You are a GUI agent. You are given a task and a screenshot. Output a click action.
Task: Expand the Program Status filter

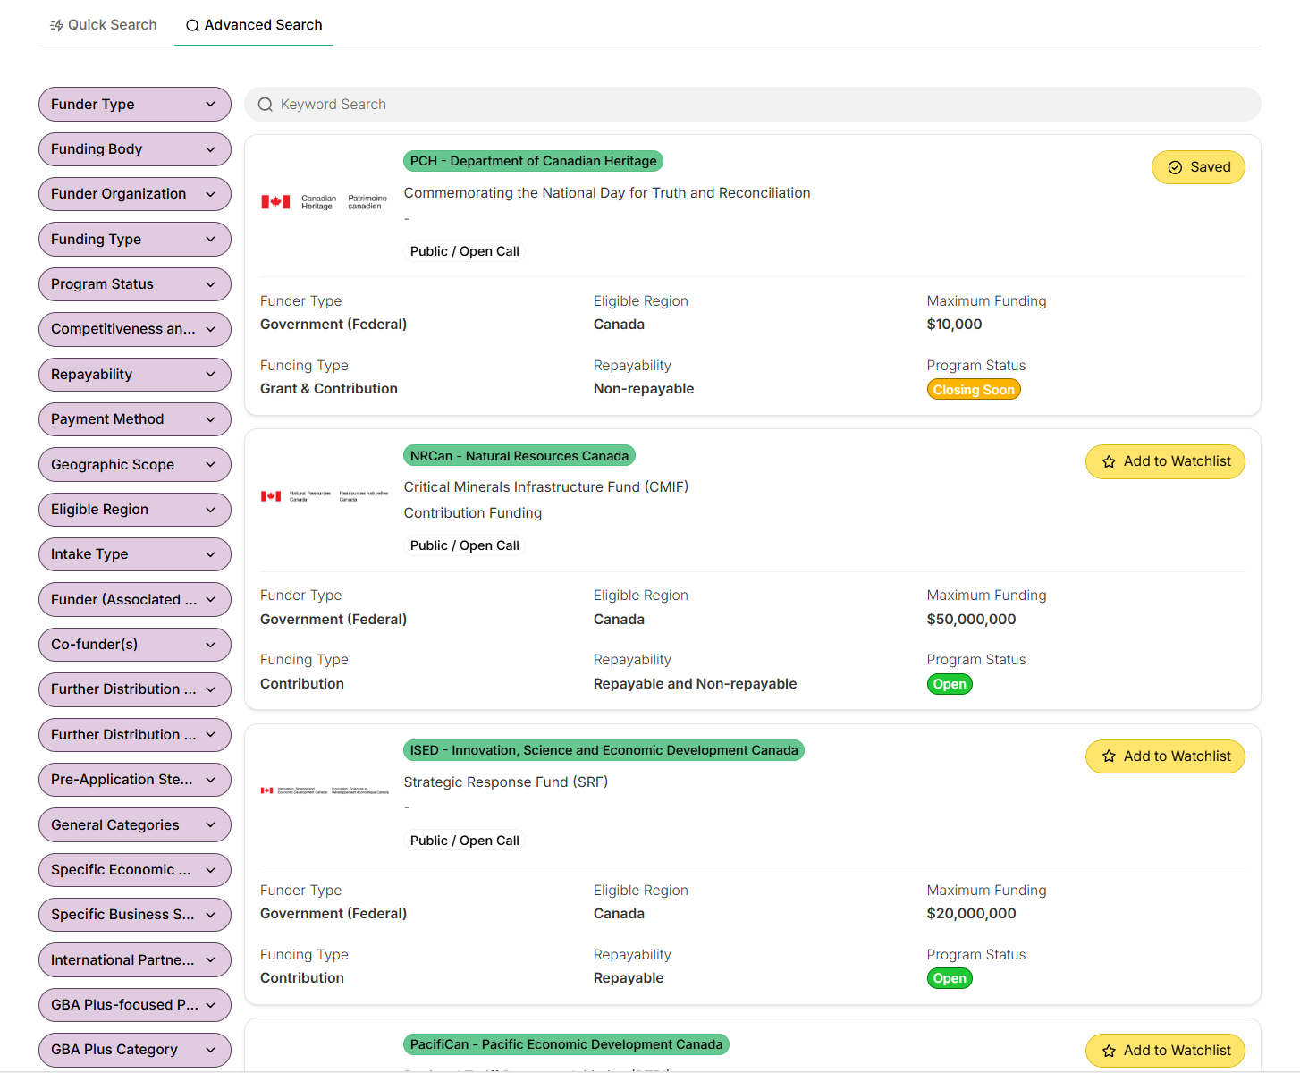[135, 284]
